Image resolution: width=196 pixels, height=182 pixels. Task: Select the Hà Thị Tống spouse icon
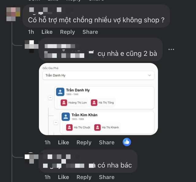point(94,103)
